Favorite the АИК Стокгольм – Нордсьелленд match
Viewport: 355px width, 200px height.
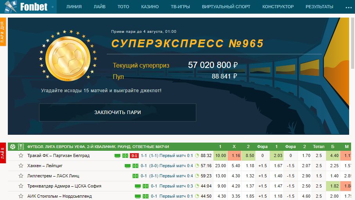21,196
